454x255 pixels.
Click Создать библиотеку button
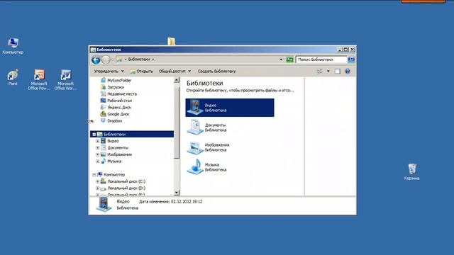click(216, 71)
